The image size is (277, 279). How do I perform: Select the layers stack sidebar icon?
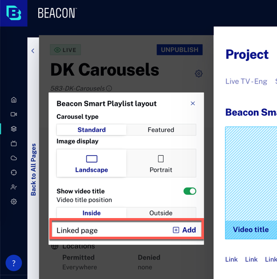click(14, 128)
